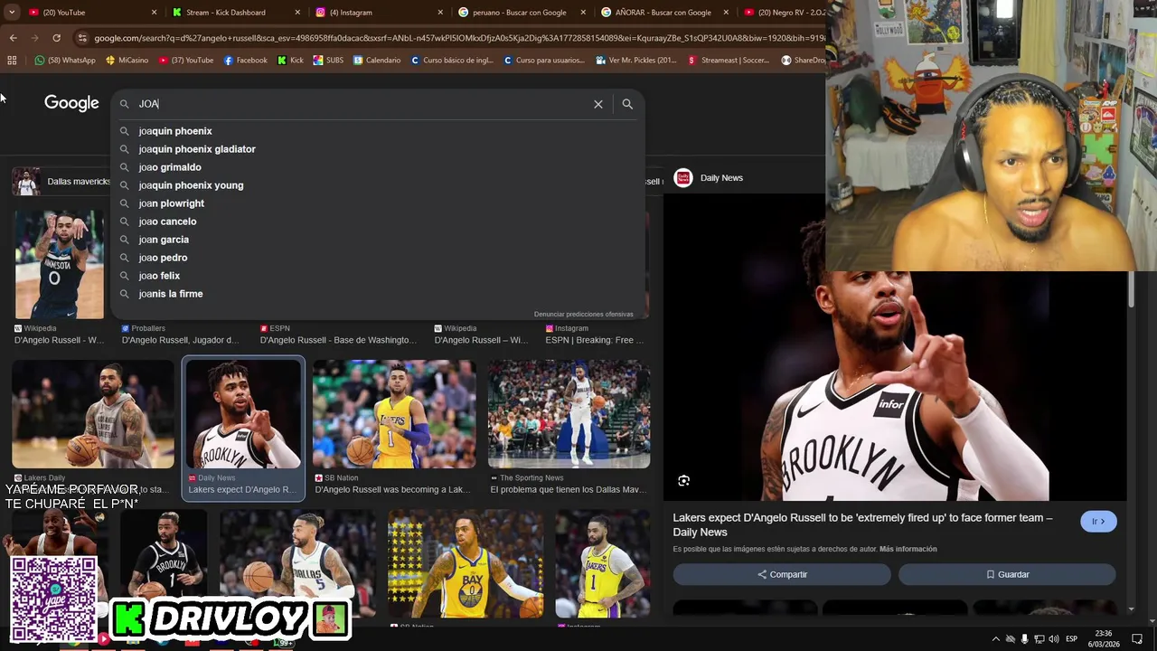Open the WhatsApp bookmark
This screenshot has width=1157, height=651.
pyautogui.click(x=65, y=61)
